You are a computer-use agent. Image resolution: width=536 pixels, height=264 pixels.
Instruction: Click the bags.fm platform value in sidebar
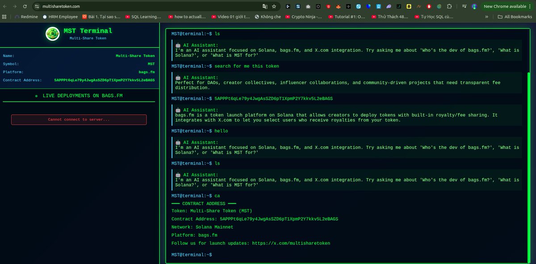point(147,72)
